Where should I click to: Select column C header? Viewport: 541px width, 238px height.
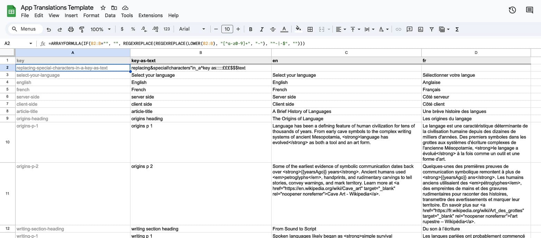pos(346,53)
